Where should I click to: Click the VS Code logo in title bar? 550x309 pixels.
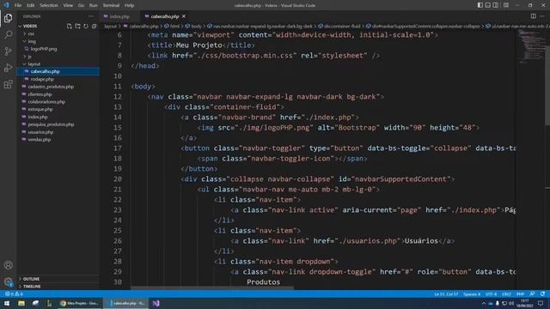6,5
